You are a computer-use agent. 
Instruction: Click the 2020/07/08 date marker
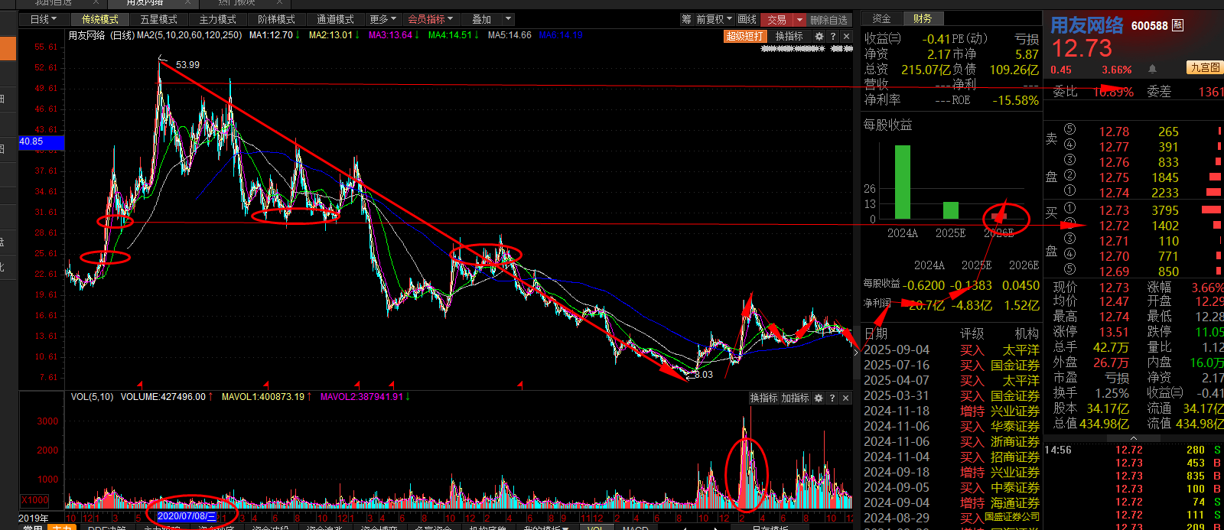point(187,516)
